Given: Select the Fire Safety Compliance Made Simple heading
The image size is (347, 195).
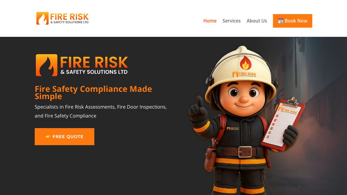Looking at the screenshot, I should click(x=93, y=93).
